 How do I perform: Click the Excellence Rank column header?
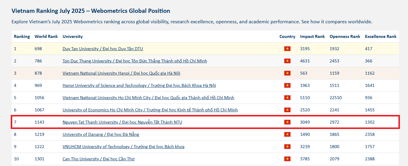tap(381, 36)
